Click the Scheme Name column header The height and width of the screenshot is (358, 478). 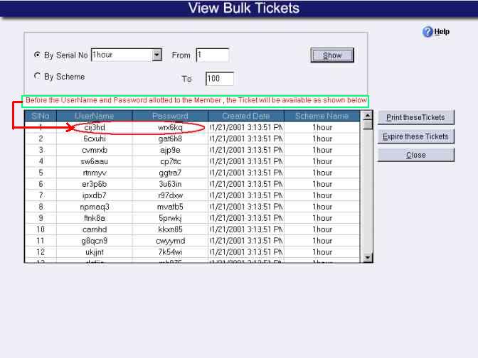pos(322,116)
